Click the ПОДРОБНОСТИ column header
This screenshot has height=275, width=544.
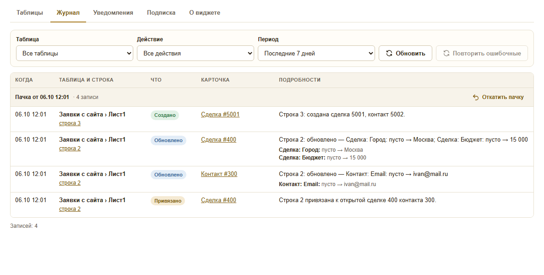(300, 80)
